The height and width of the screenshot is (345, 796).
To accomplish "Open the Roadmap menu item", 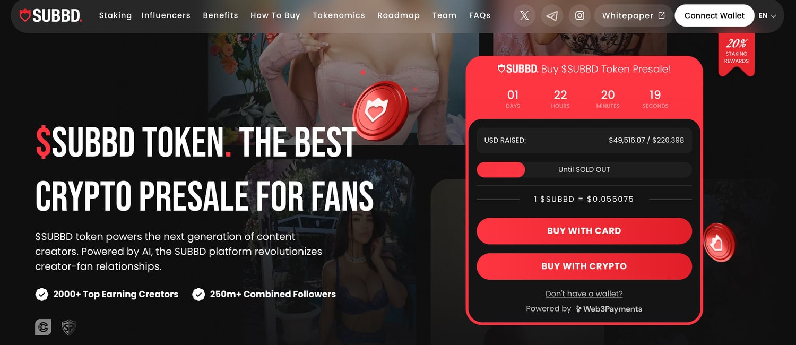I will (x=399, y=15).
